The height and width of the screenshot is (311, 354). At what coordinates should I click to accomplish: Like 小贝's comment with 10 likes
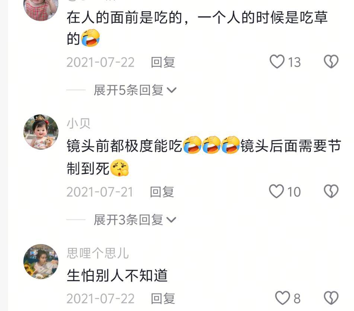[x=276, y=191]
